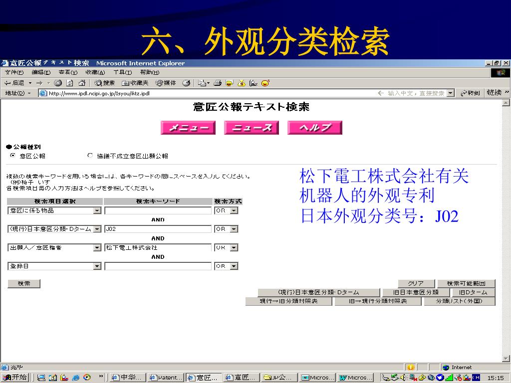Open the 搜索 search toolbar button

104,83
